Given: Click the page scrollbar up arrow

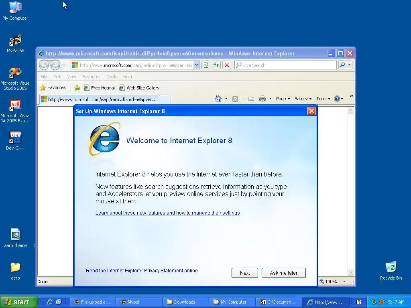Looking at the screenshot, I should (x=350, y=110).
